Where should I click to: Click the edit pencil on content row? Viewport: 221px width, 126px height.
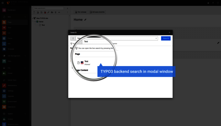pos(218,43)
